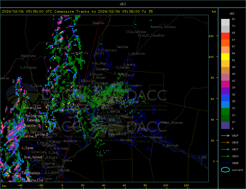Click the 'L_PAZ' map label
The width and height of the screenshot is (246, 189).
click(x=203, y=157)
